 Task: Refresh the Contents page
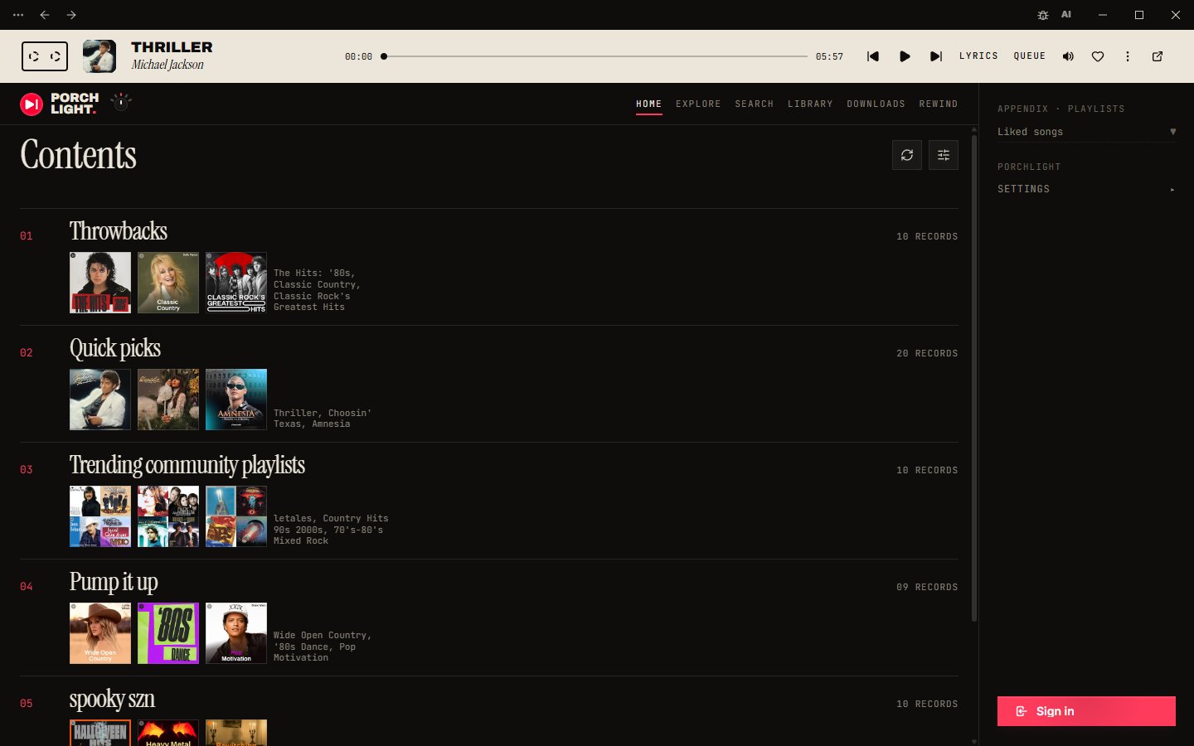[x=907, y=155]
